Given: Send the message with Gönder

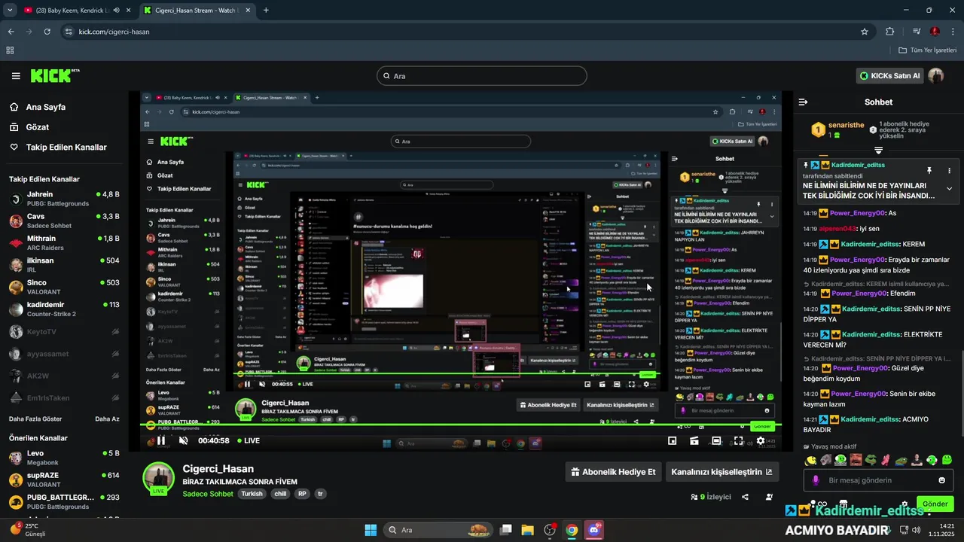Looking at the screenshot, I should click(x=935, y=504).
